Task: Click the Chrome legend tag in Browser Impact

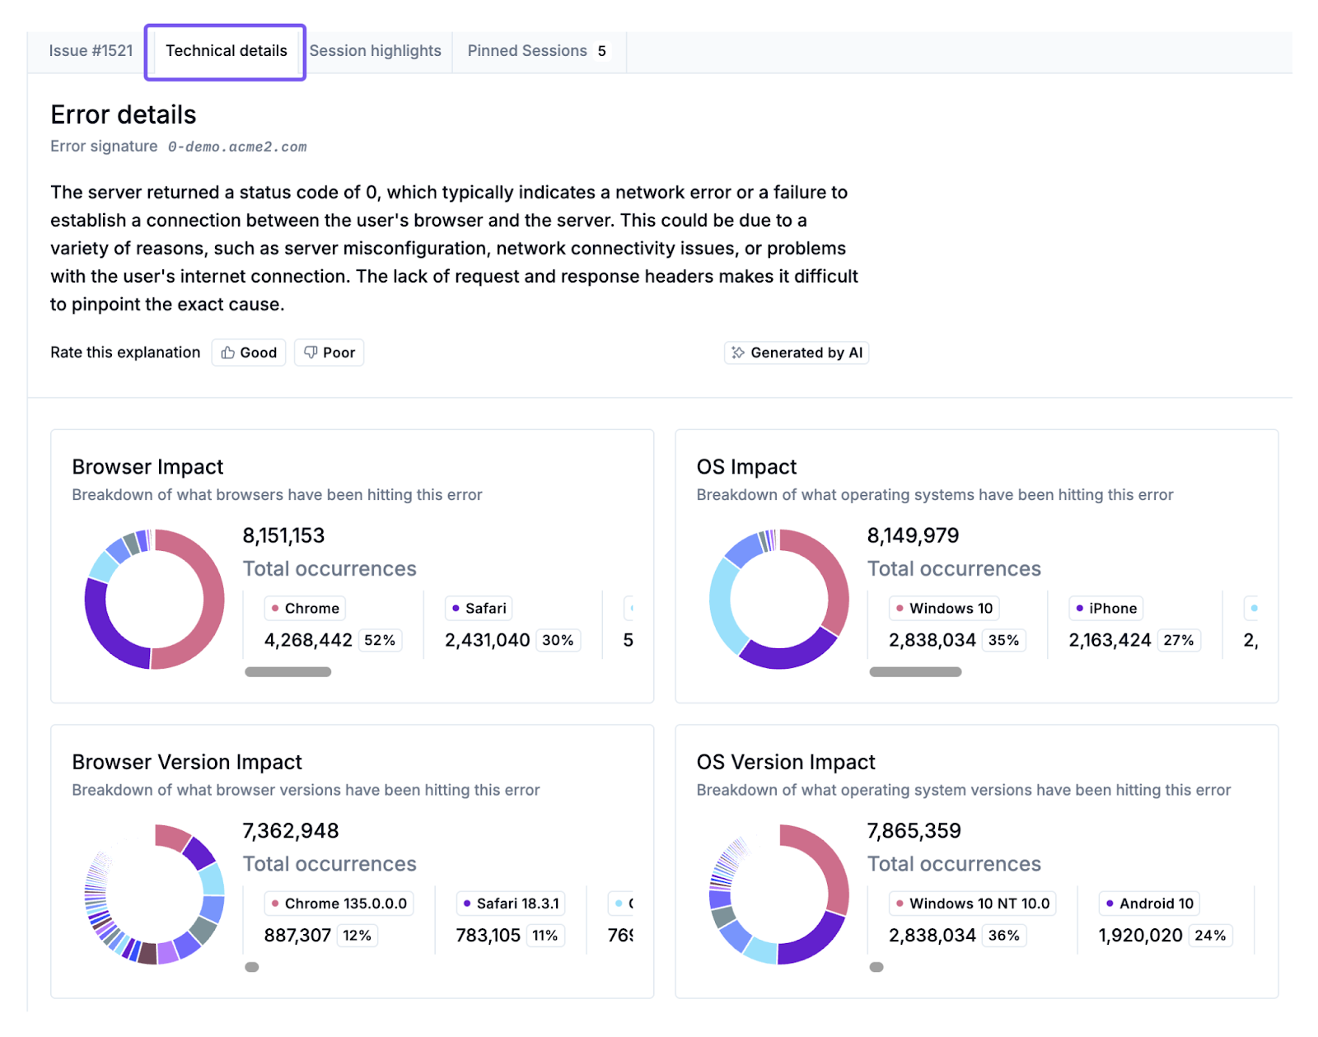Action: tap(305, 609)
